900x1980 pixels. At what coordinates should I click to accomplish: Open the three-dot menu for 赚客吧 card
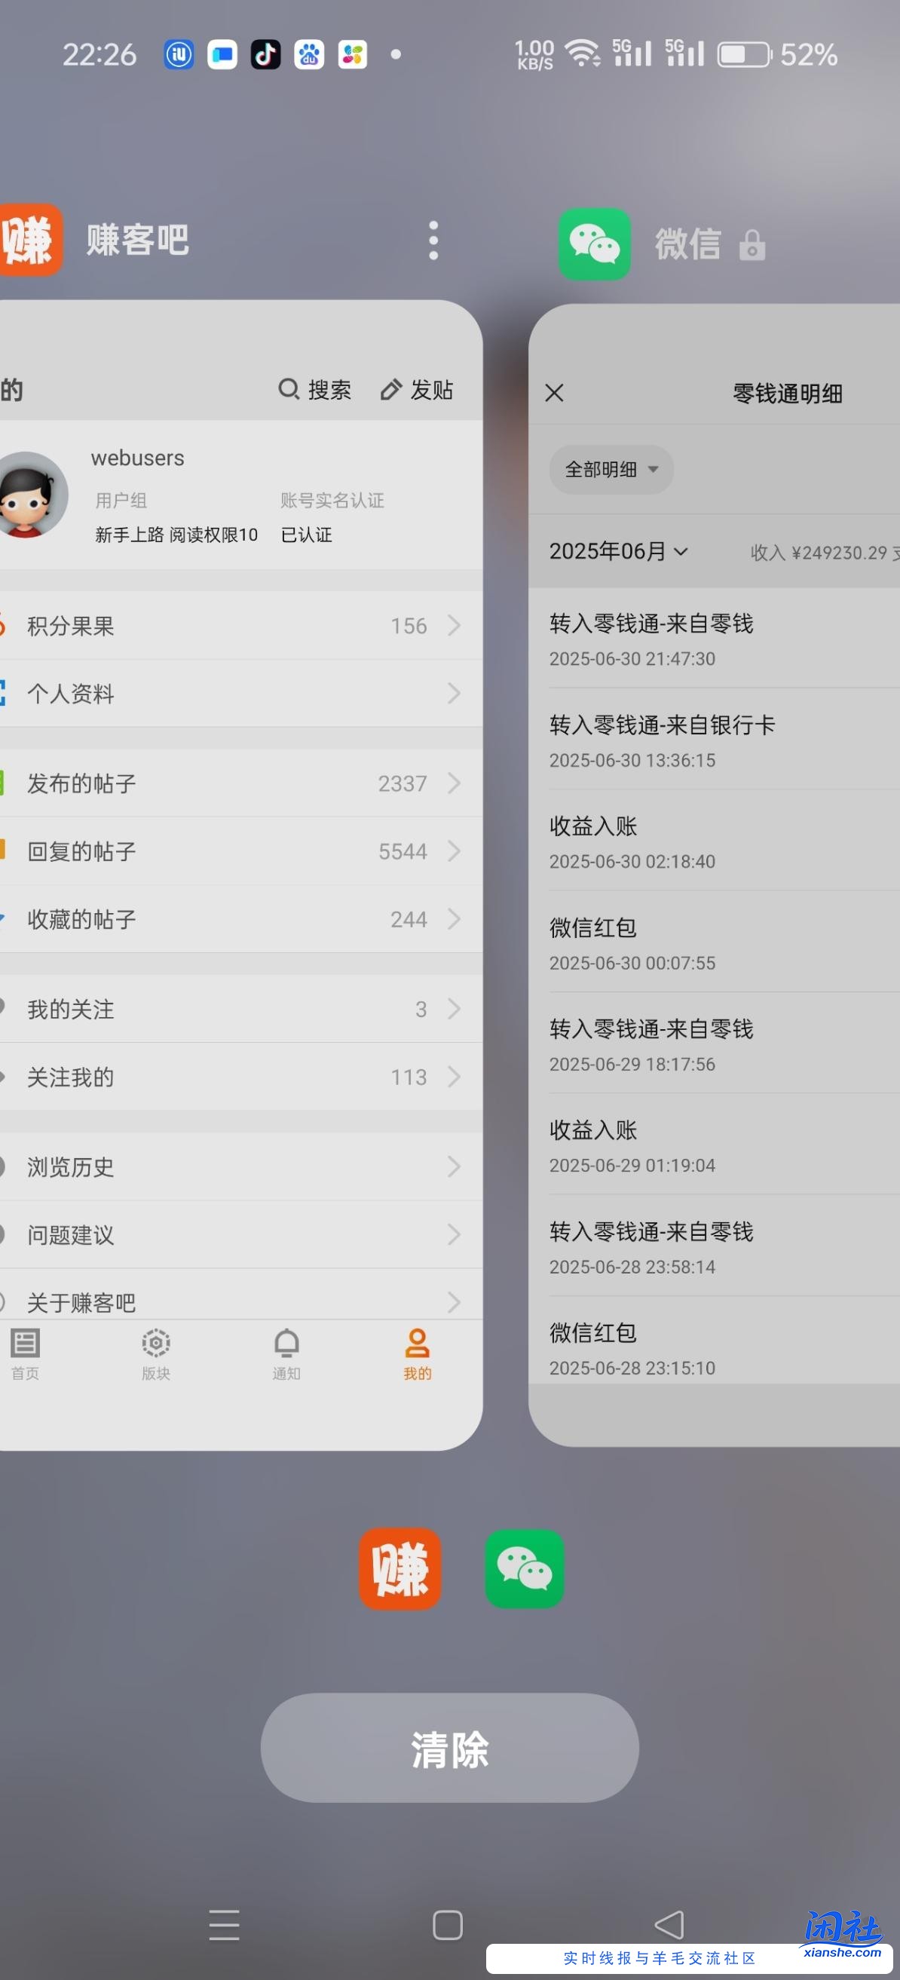(433, 241)
